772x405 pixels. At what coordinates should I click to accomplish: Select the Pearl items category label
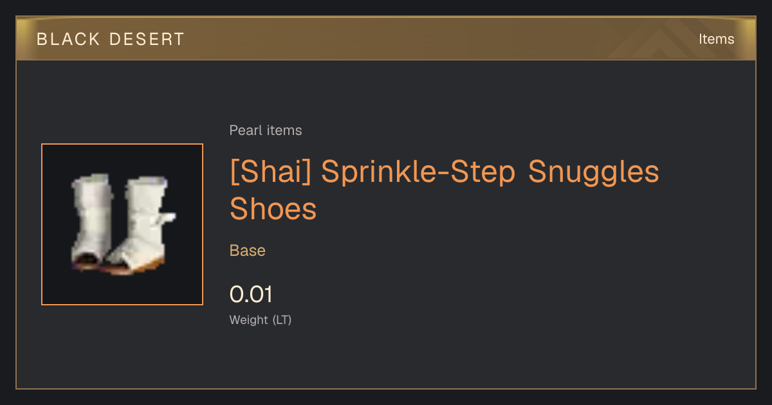click(266, 130)
